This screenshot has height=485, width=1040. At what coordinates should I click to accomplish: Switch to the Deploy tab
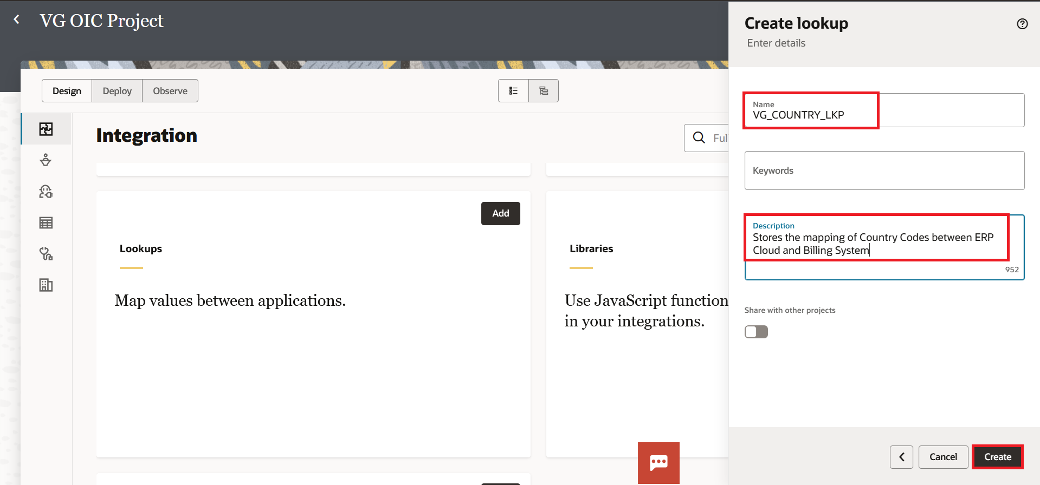tap(117, 91)
